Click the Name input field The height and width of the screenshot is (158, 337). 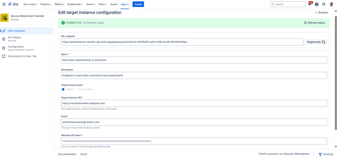[194, 60]
